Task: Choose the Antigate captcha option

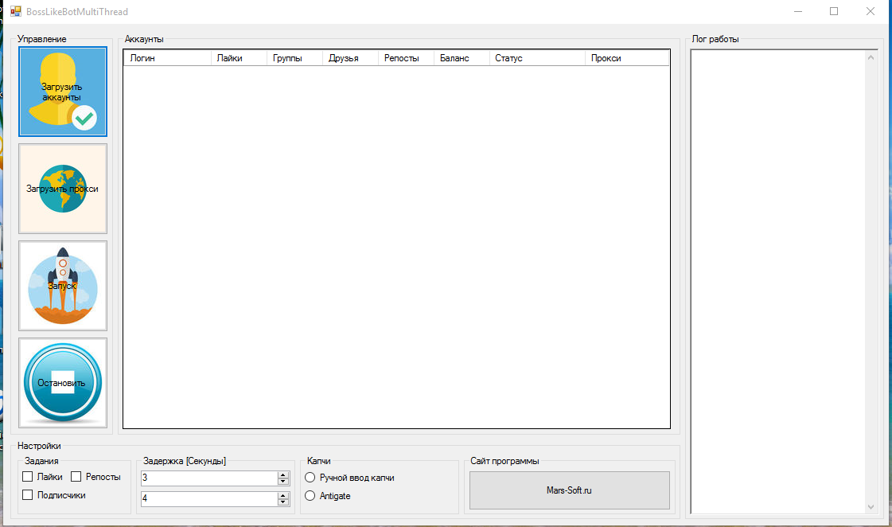Action: tap(310, 496)
